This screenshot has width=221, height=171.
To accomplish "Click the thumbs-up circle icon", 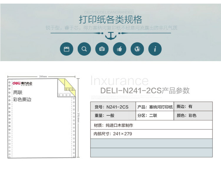I will coord(120,49).
